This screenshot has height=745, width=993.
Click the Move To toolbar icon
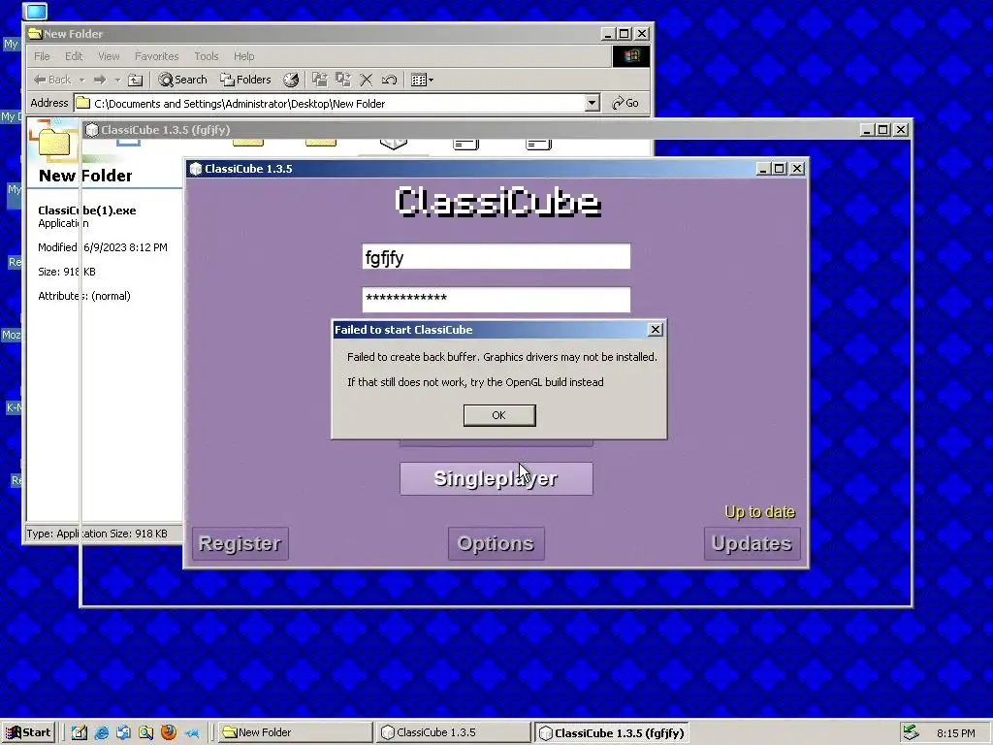pyautogui.click(x=320, y=80)
